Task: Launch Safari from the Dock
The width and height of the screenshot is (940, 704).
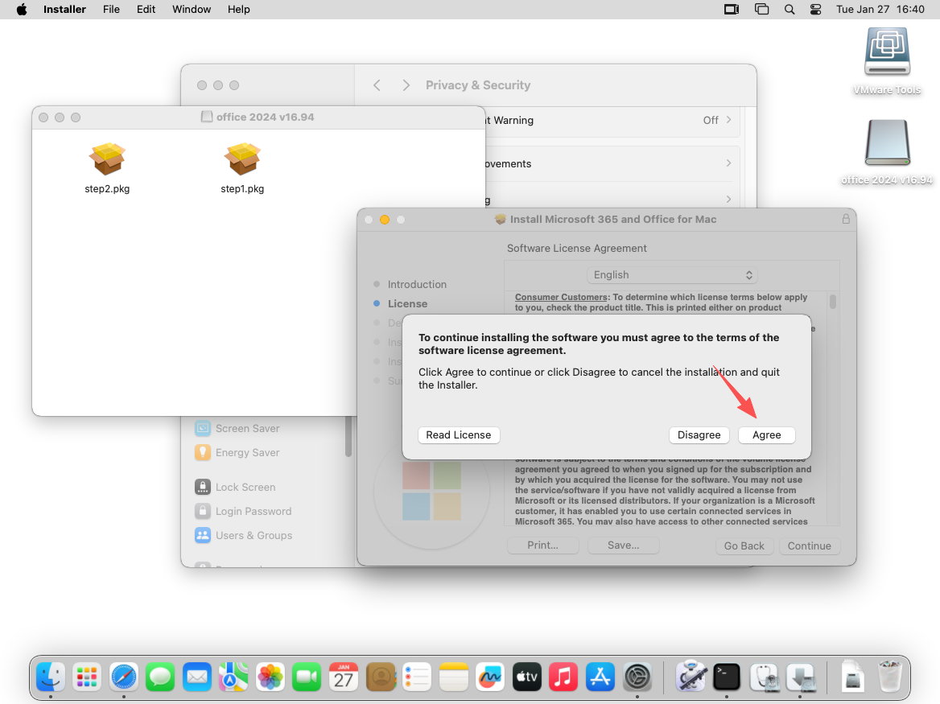Action: [x=124, y=677]
